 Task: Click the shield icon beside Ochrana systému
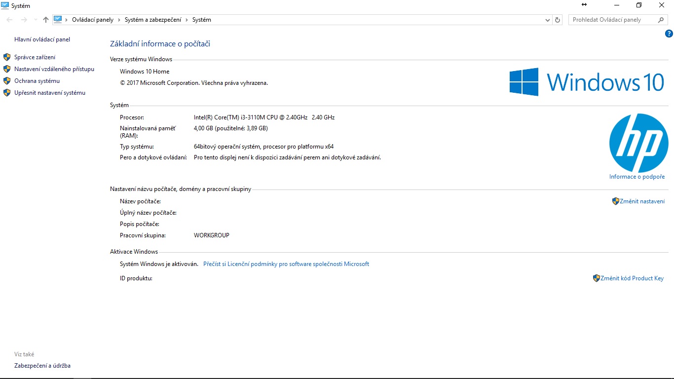click(7, 81)
